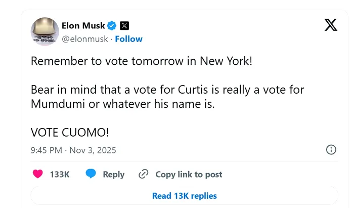Open Read 13K replies
The width and height of the screenshot is (354, 208).
point(184,196)
